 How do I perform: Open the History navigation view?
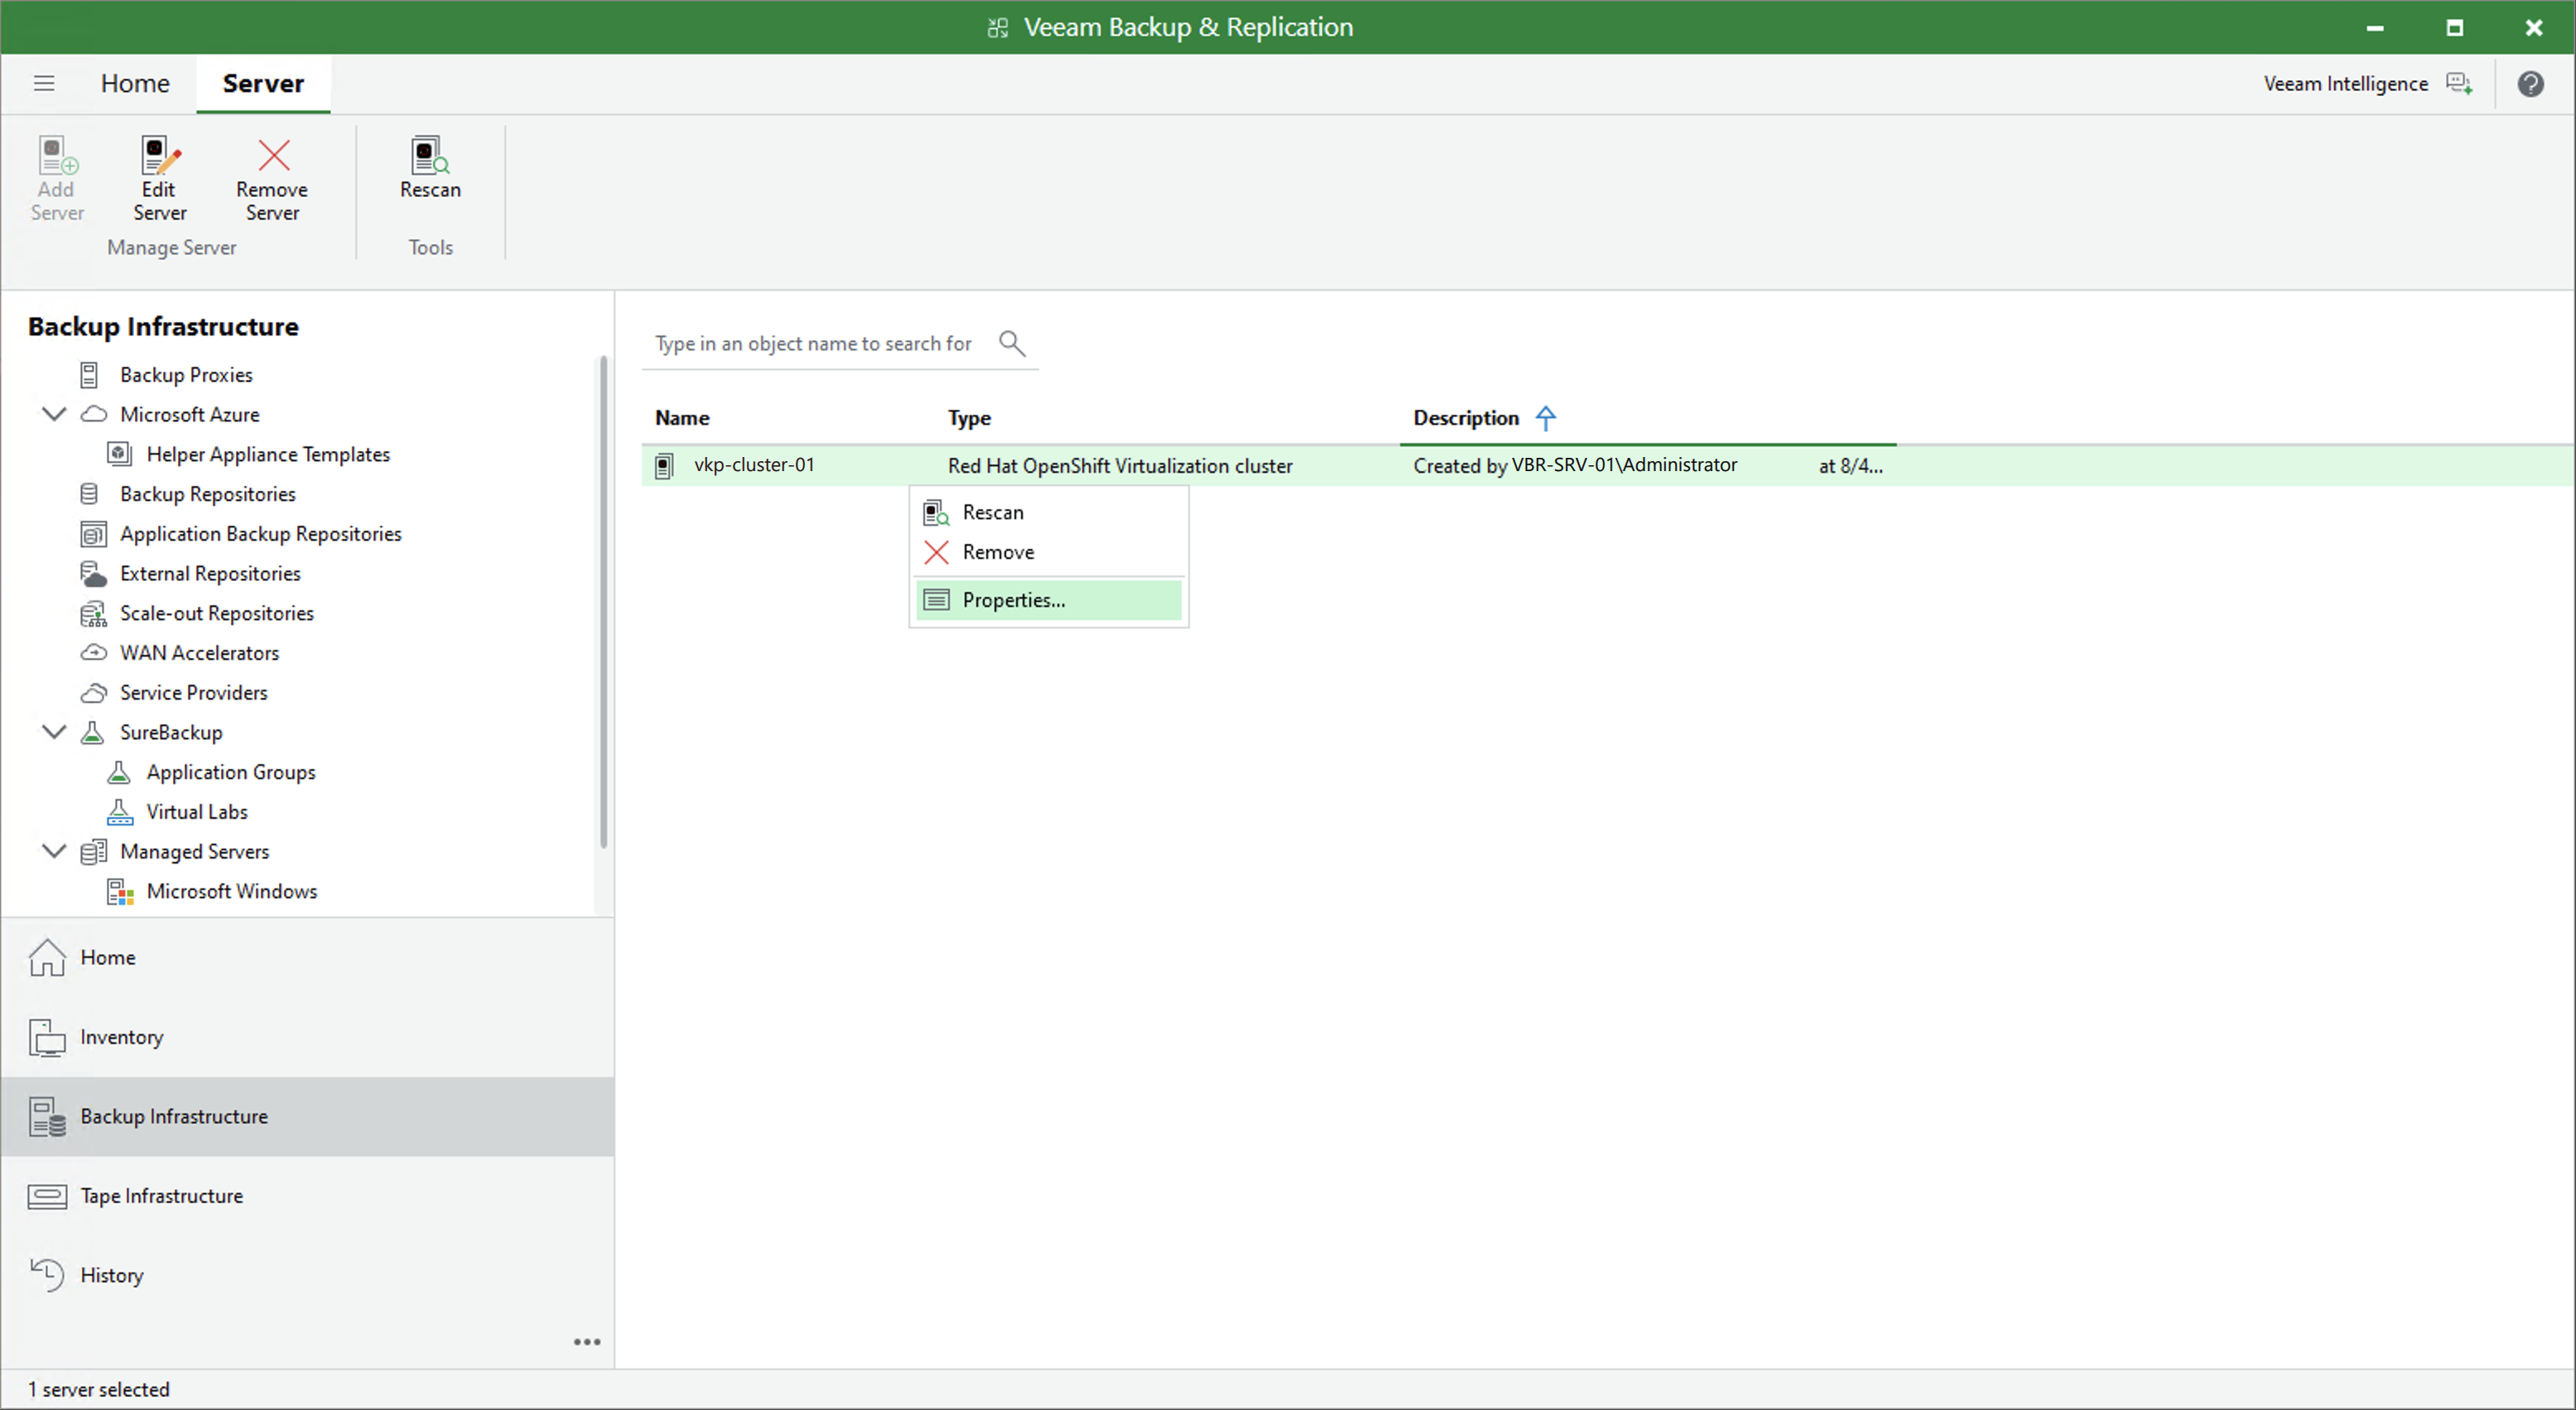tap(308, 1276)
